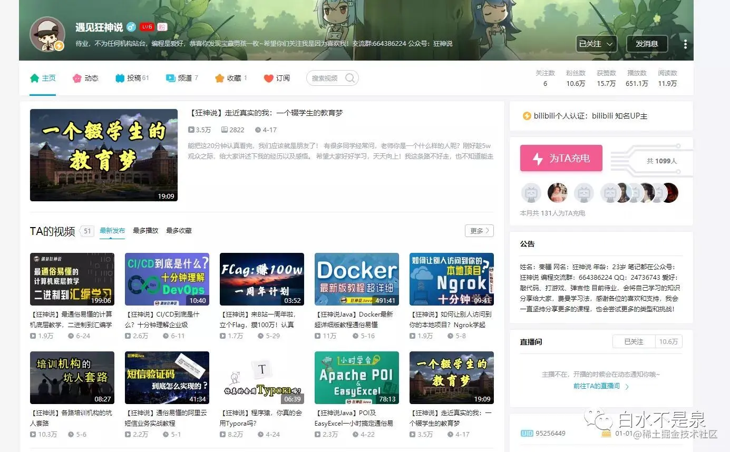Open title 通俗易懂的阿里云短信业务实战教程
The image size is (730, 452).
click(166, 418)
